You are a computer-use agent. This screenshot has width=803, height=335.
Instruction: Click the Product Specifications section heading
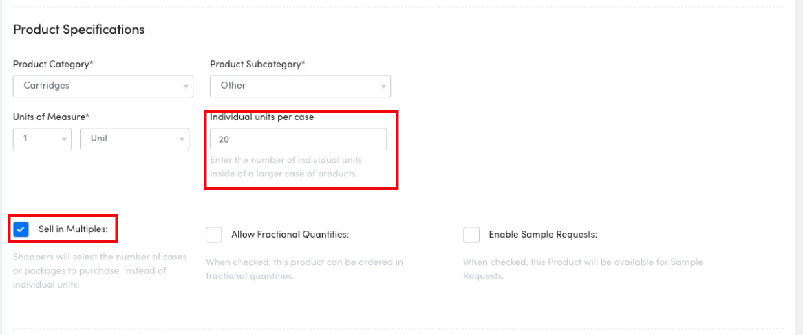pyautogui.click(x=78, y=30)
